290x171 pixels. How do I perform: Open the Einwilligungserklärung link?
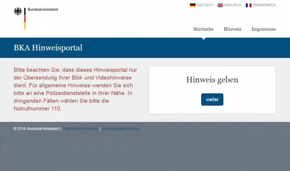tap(120, 129)
